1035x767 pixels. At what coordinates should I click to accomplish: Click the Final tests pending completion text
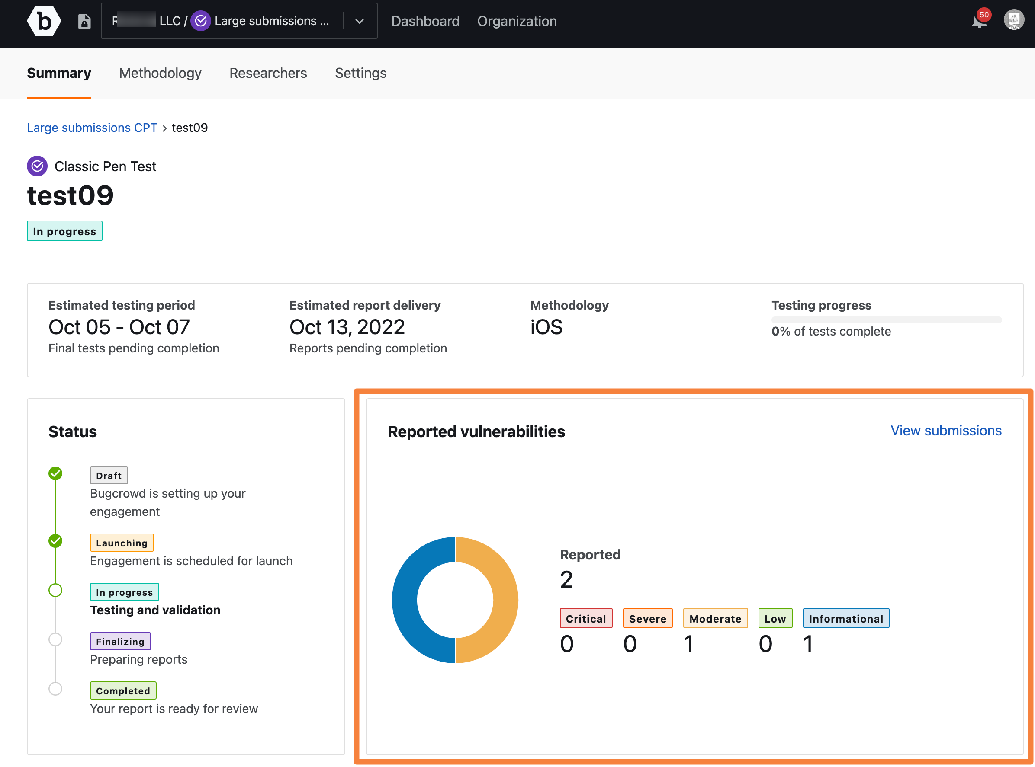pyautogui.click(x=134, y=348)
